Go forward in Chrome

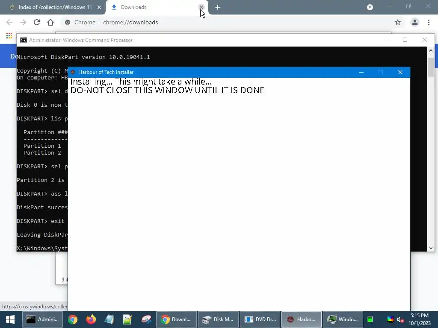click(23, 22)
